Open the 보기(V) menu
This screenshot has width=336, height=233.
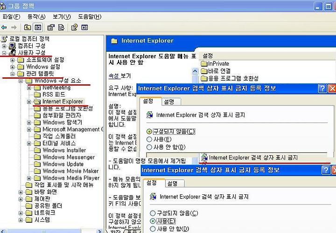tap(62, 17)
